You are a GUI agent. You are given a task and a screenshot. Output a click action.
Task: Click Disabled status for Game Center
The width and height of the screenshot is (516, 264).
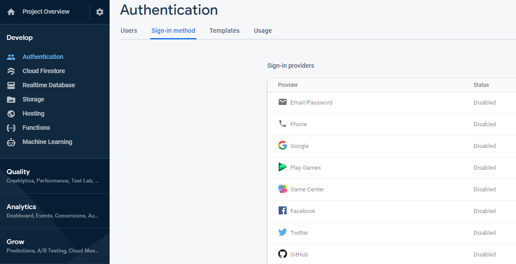484,189
